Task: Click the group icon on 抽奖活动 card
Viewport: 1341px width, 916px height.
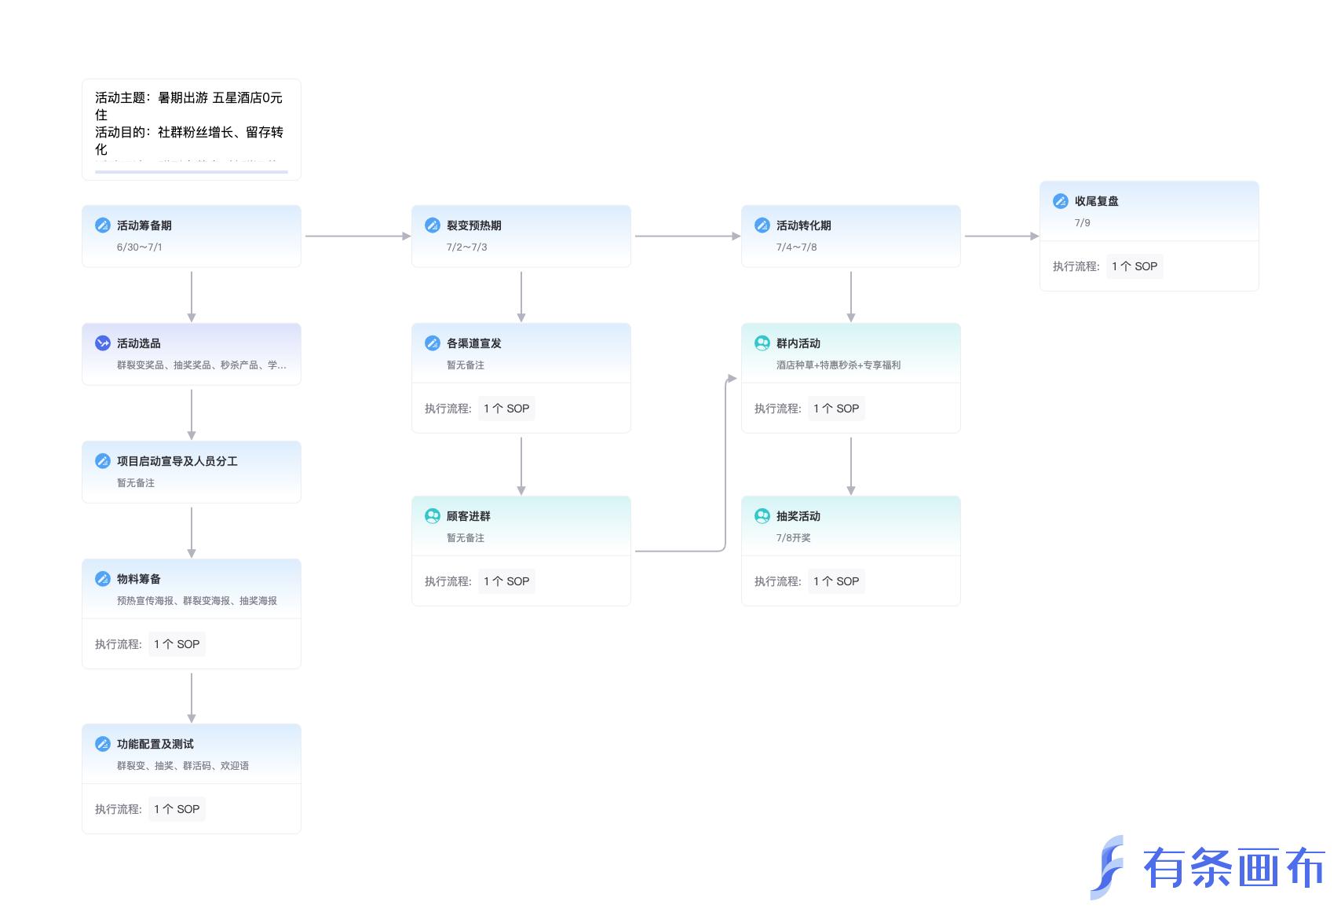Action: pos(762,516)
